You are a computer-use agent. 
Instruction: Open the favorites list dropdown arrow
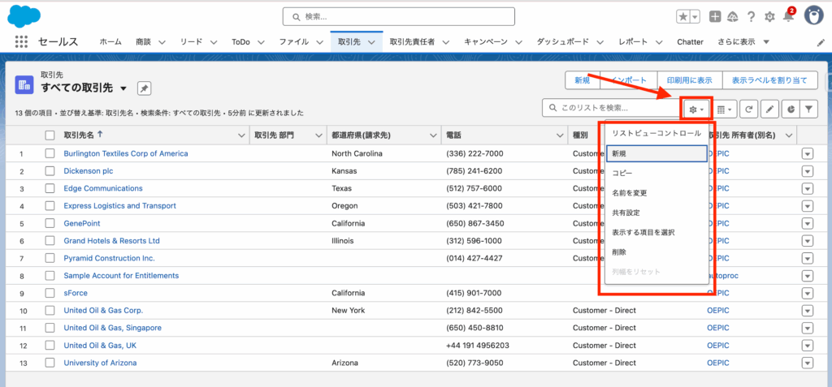click(695, 16)
